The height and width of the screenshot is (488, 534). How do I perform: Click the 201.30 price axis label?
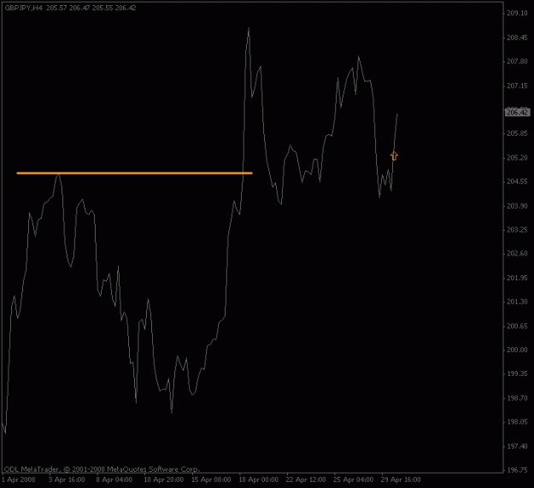(517, 302)
